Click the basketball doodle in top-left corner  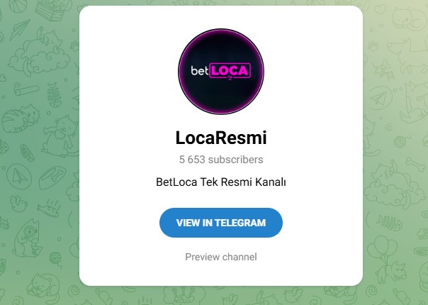coord(18,6)
